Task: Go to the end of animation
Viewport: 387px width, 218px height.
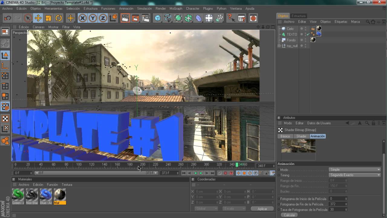Action: tap(212, 173)
